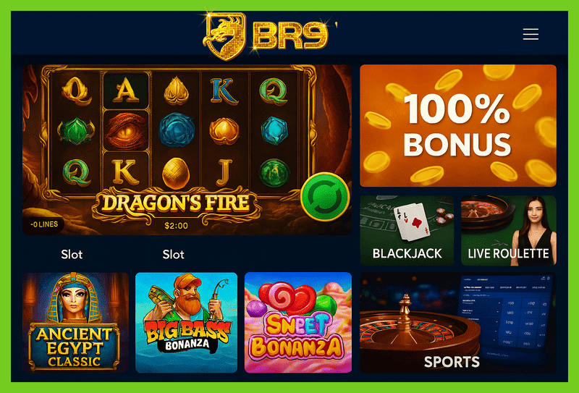Select the second Slot label
The height and width of the screenshot is (393, 579).
point(173,255)
